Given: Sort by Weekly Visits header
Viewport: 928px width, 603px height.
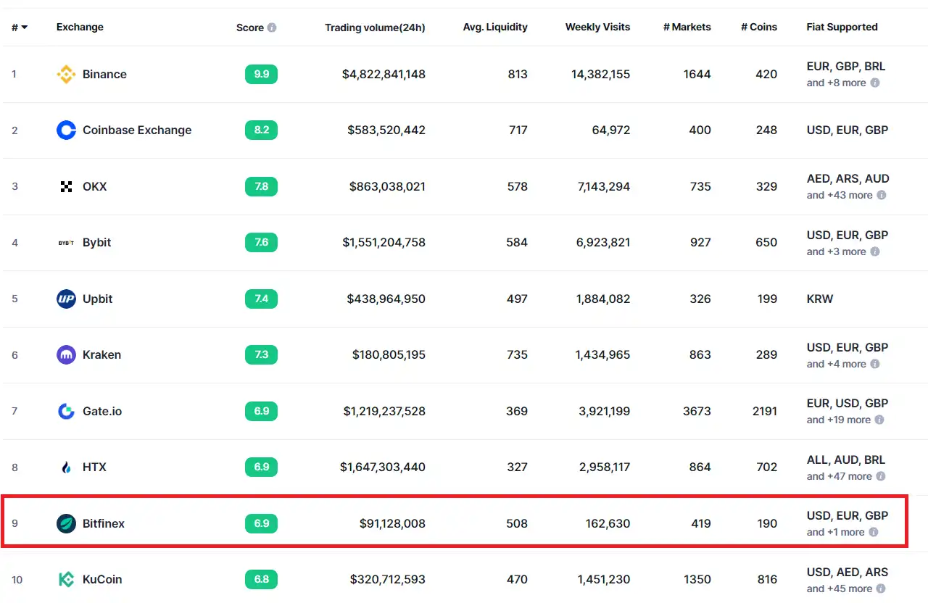Looking at the screenshot, I should pos(598,27).
